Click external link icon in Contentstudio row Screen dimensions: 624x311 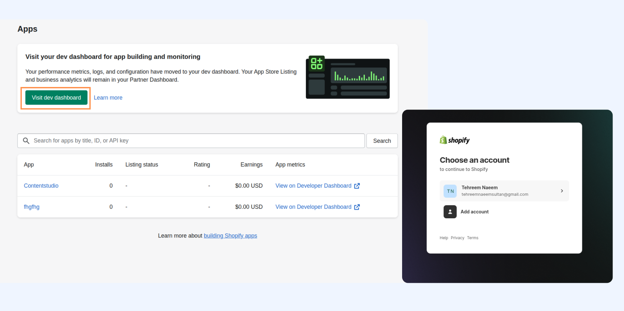point(357,186)
